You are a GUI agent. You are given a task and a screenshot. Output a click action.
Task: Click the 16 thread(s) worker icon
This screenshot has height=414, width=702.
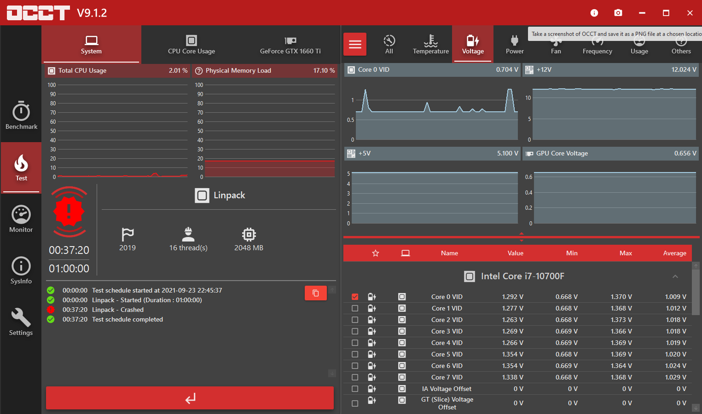(188, 234)
